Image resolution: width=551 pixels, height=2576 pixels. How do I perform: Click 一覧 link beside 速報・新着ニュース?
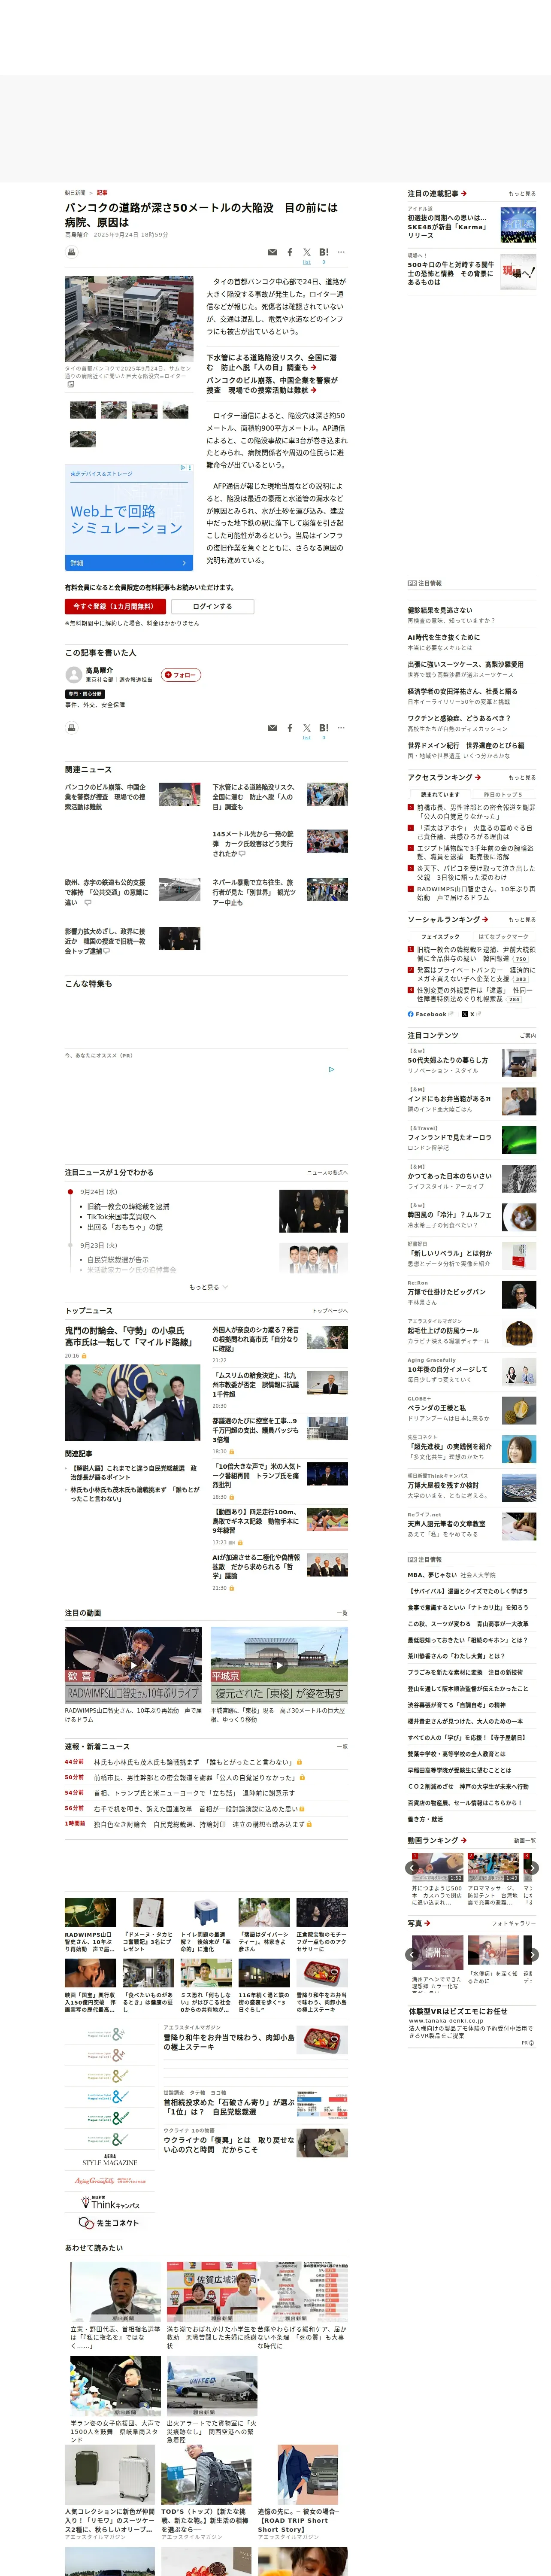click(342, 1746)
